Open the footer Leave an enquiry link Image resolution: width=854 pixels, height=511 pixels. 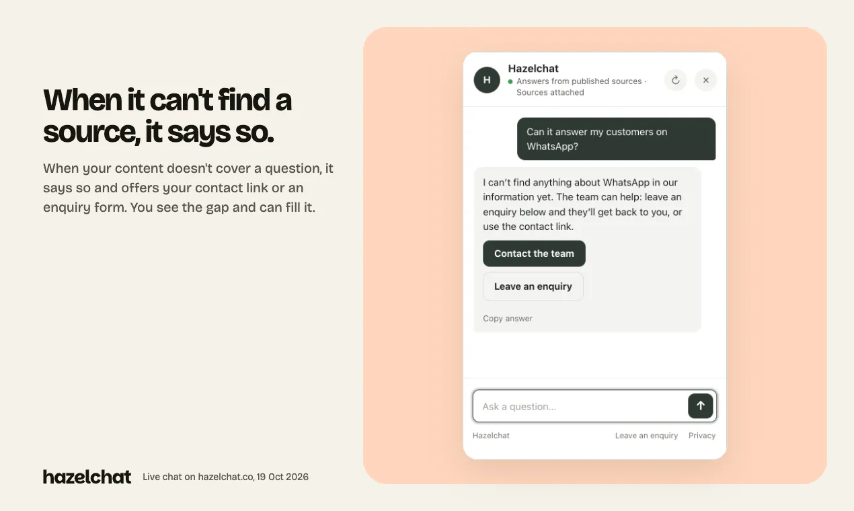click(646, 436)
